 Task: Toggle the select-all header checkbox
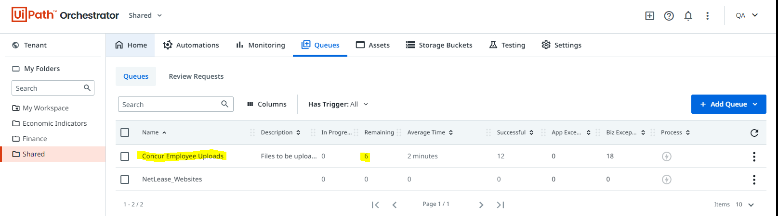pos(125,132)
